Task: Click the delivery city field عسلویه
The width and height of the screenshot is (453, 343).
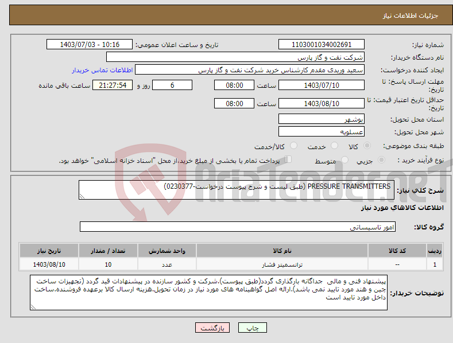Action: click(x=322, y=132)
